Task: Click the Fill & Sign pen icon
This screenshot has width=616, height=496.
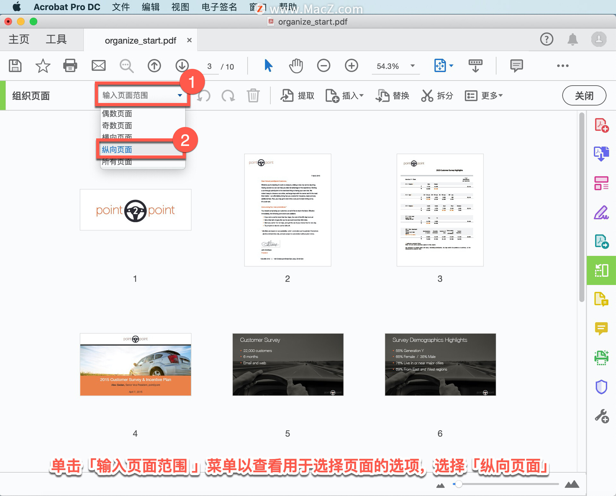Action: tap(601, 213)
